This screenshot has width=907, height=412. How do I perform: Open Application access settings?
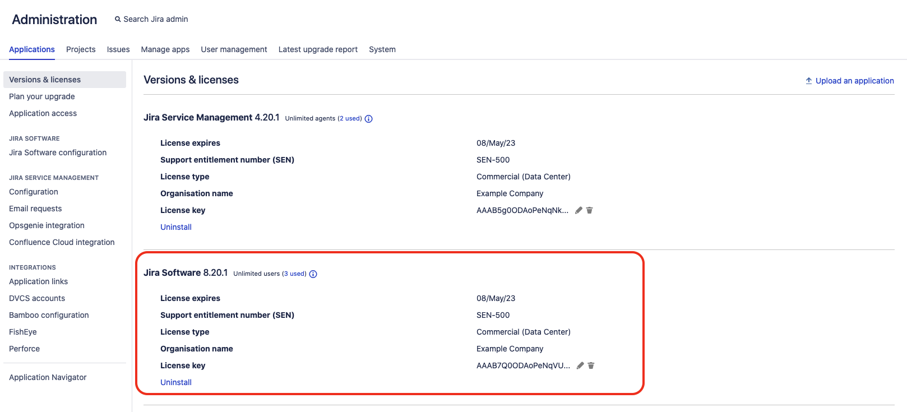click(x=43, y=113)
